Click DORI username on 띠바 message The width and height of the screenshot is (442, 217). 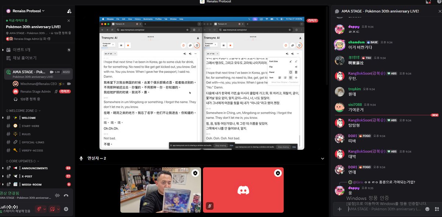(353, 136)
